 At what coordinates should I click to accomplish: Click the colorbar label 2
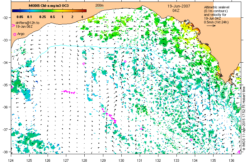click(72, 17)
